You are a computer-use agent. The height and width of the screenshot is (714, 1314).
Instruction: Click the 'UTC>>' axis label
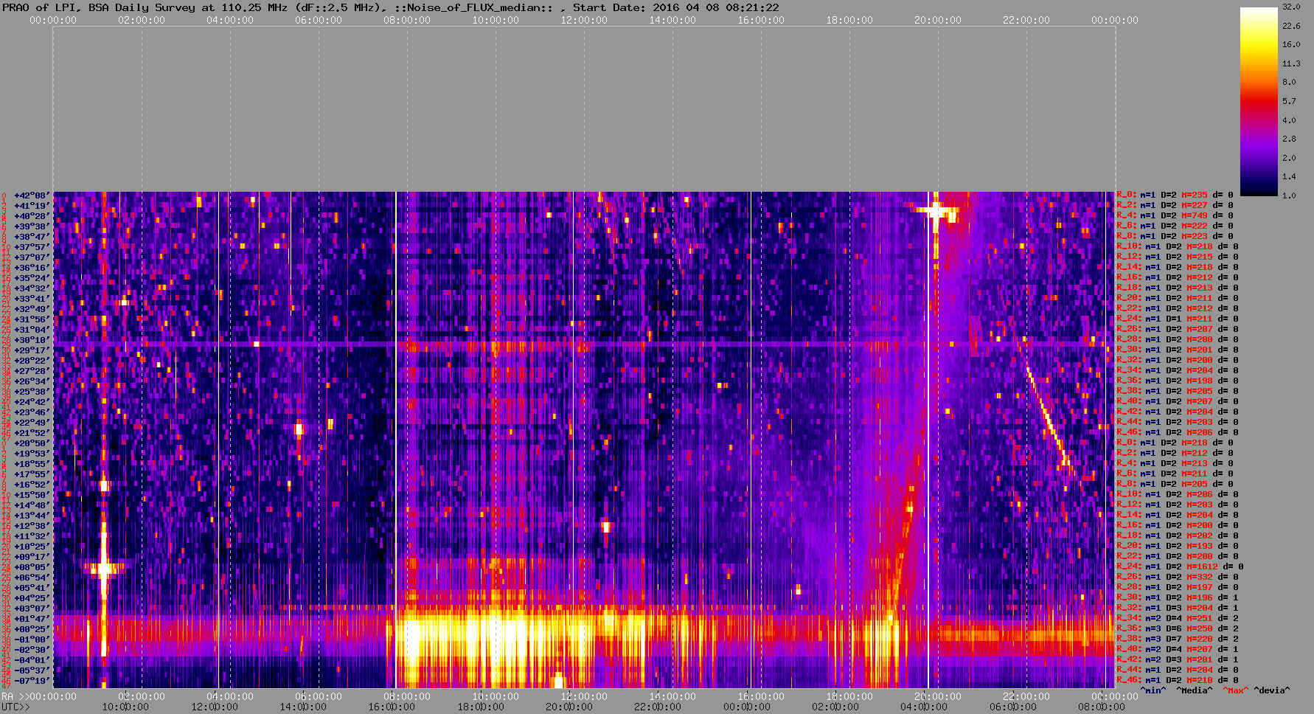click(x=16, y=707)
